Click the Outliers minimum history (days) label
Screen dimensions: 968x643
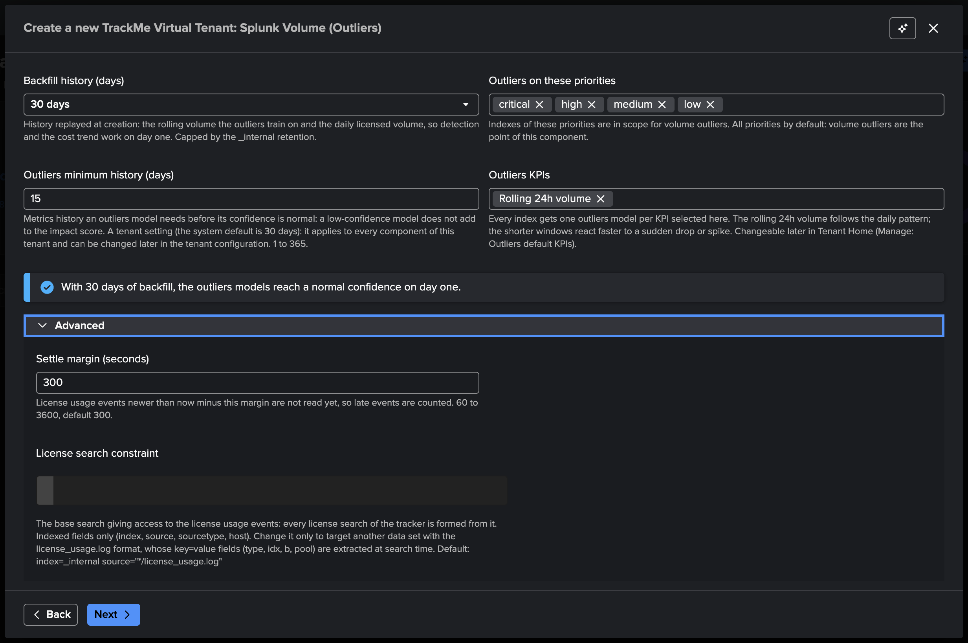pos(99,175)
